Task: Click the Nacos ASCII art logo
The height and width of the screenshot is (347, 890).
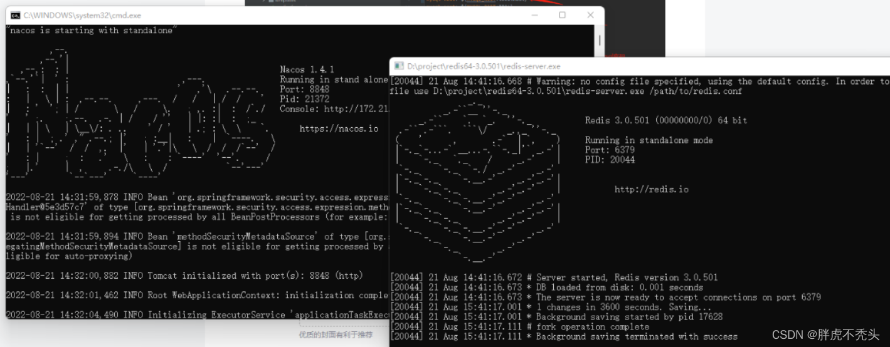Action: pos(141,114)
